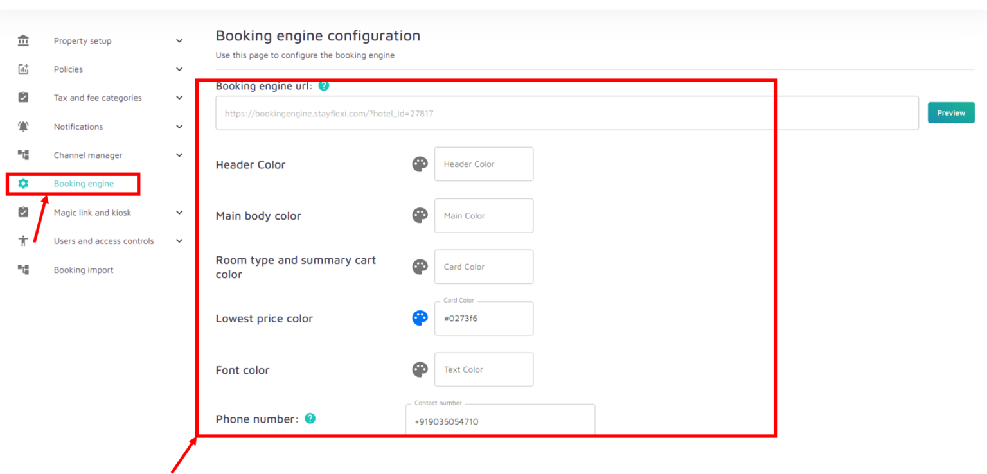Click the Contact number input field
Viewport: 987px width, 474px height.
coord(500,421)
